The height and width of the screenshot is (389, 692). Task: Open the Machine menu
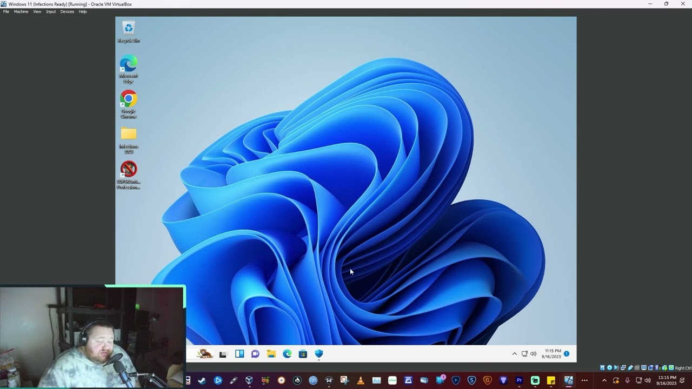[21, 11]
